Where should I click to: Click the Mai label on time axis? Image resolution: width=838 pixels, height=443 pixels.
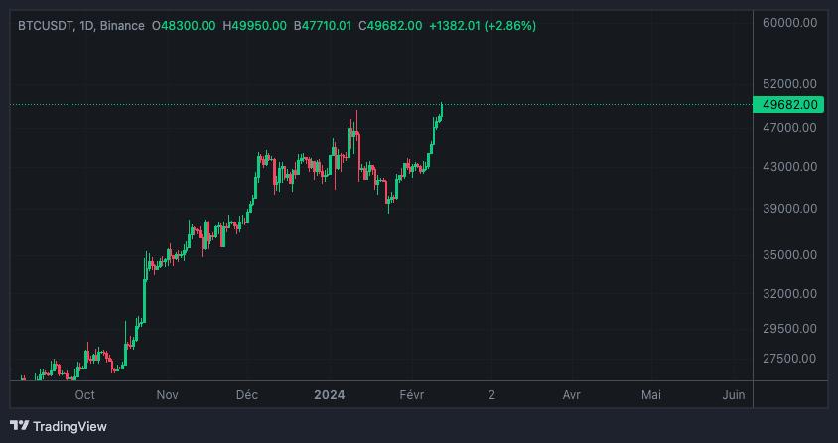pyautogui.click(x=651, y=395)
